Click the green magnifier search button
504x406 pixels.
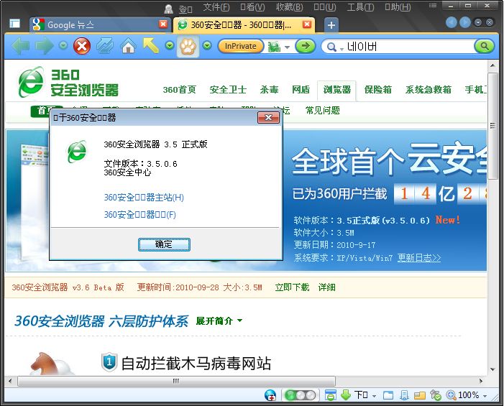point(484,47)
